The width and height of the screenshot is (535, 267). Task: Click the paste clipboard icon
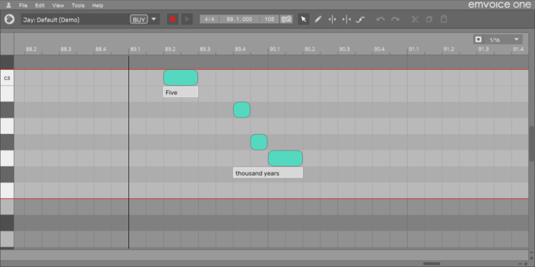pyautogui.click(x=444, y=19)
